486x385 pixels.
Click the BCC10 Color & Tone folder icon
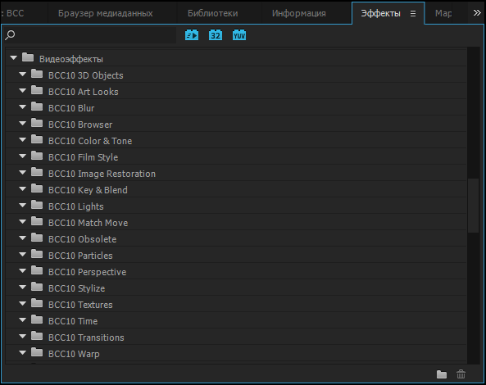click(x=37, y=139)
